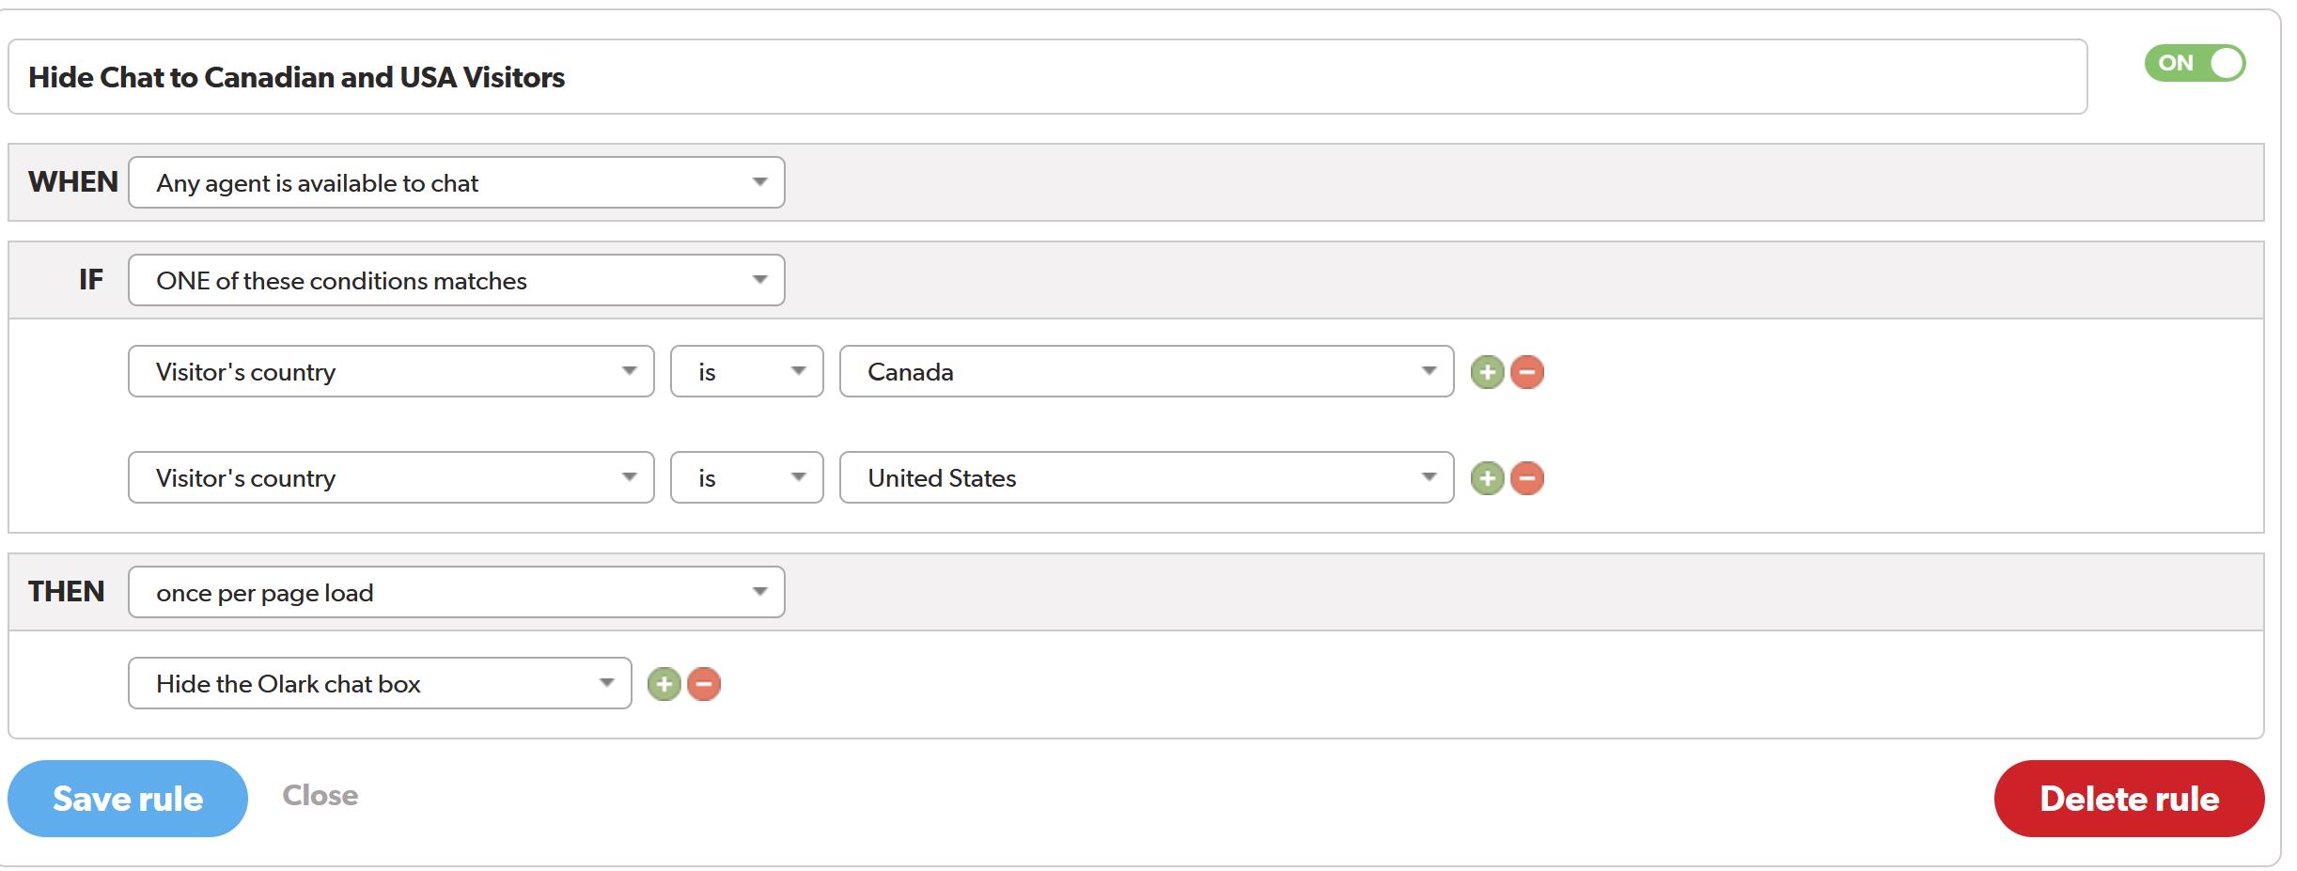Close the rule editor

click(320, 795)
